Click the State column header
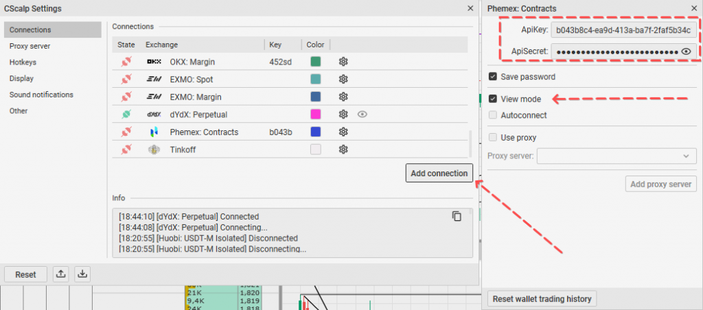 pos(126,45)
